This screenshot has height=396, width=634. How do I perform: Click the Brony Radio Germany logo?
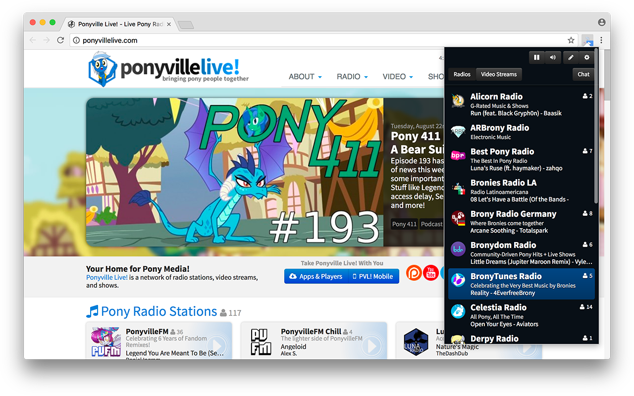click(x=458, y=218)
